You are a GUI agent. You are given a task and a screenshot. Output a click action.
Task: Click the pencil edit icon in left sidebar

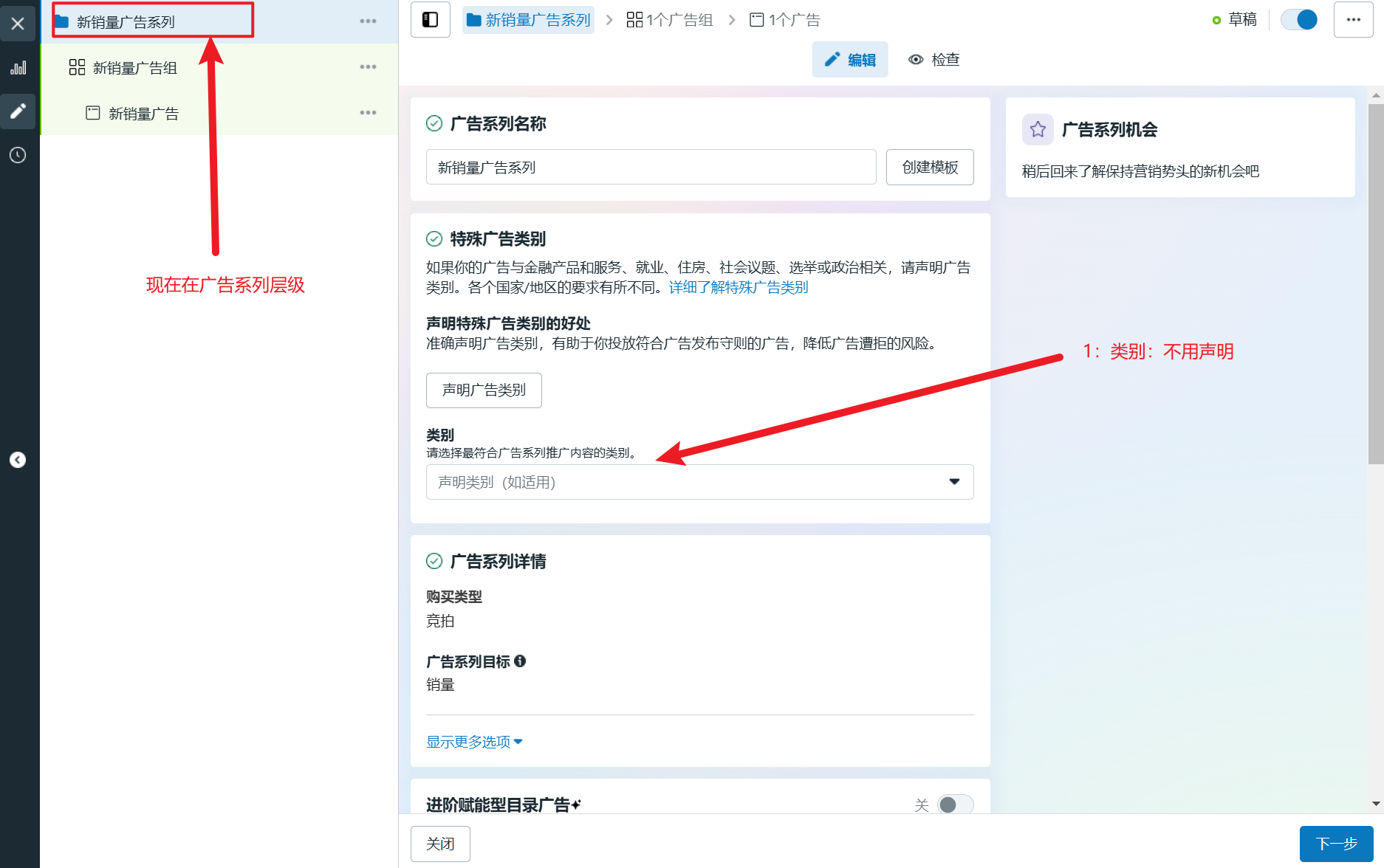point(18,111)
